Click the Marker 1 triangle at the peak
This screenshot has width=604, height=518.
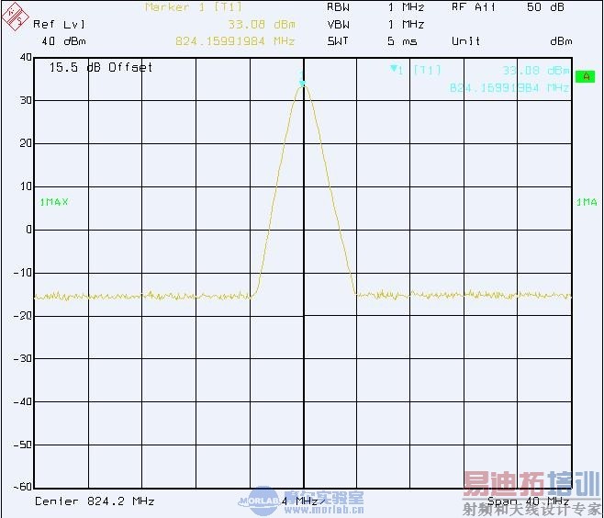click(x=302, y=84)
